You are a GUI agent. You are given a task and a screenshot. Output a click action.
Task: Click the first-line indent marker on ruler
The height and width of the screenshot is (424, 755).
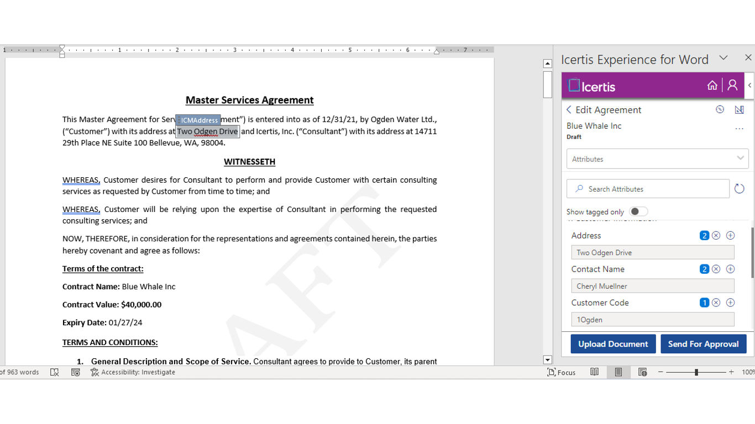point(62,47)
